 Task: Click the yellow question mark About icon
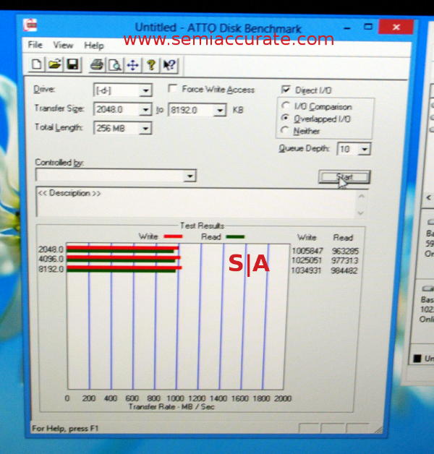tap(151, 65)
